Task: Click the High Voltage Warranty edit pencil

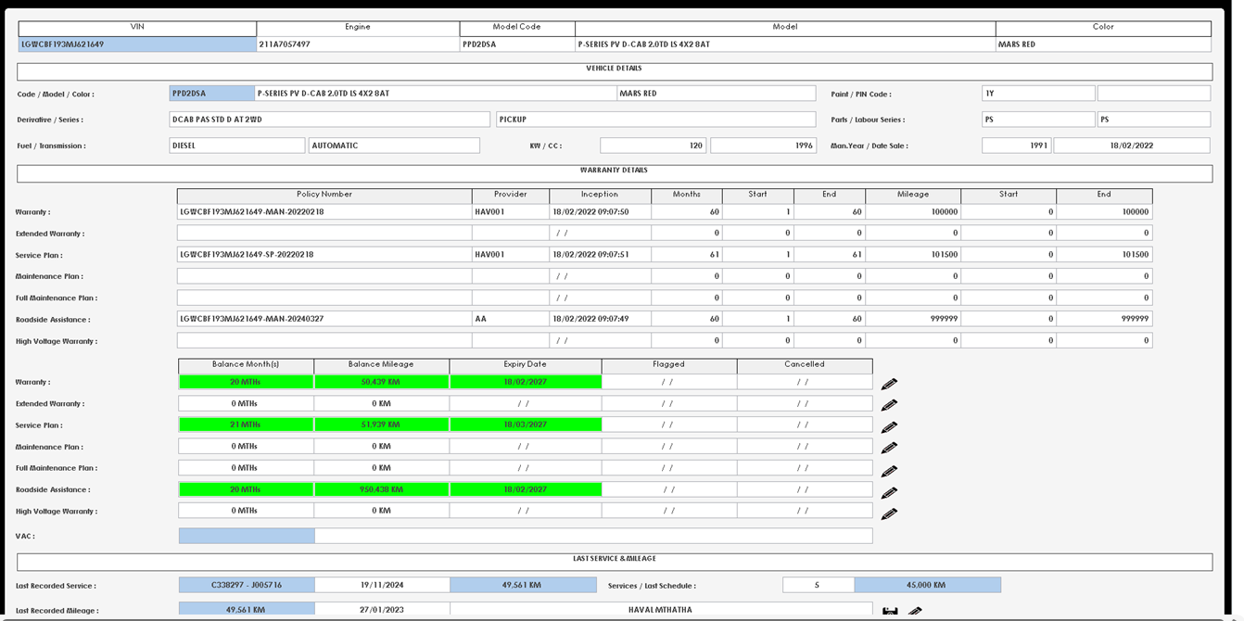Action: [889, 513]
